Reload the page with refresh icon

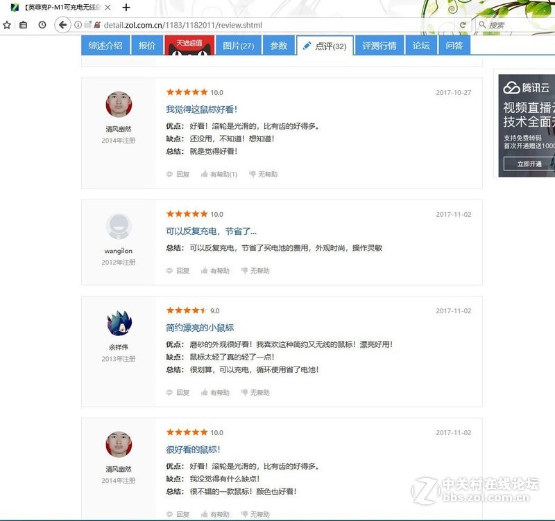point(463,25)
